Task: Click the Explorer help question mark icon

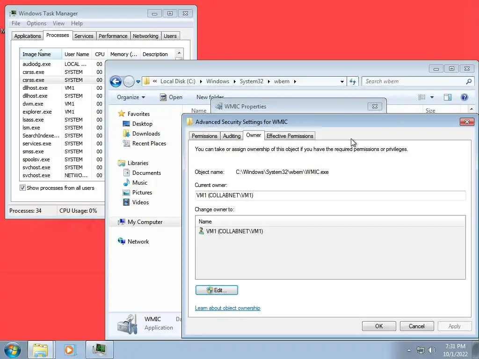Action: coord(464,97)
